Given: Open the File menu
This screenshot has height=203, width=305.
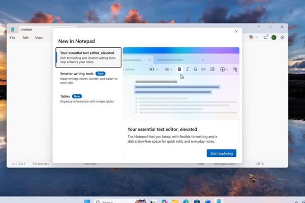Looking at the screenshot, I should click(13, 38).
